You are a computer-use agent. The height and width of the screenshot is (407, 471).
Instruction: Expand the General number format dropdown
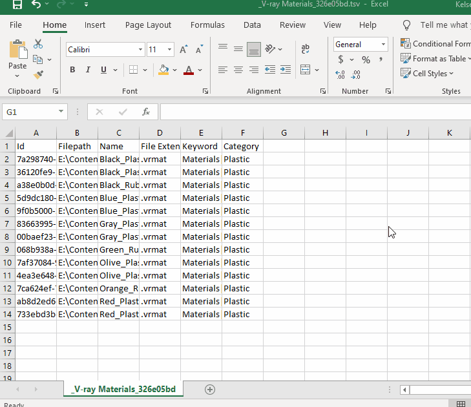383,45
